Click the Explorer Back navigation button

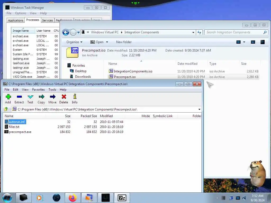66,32
